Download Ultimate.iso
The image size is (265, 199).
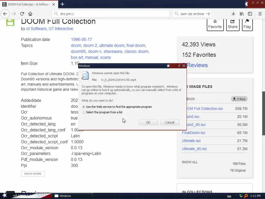click(x=191, y=141)
